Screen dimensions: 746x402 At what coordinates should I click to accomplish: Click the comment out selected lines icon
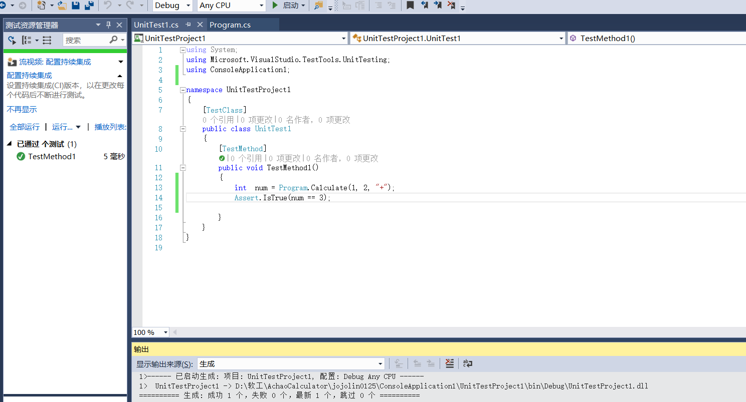pyautogui.click(x=379, y=6)
